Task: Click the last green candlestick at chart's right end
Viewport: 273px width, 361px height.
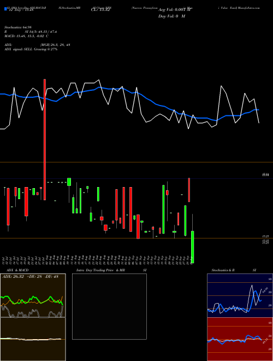Action: pyautogui.click(x=193, y=247)
